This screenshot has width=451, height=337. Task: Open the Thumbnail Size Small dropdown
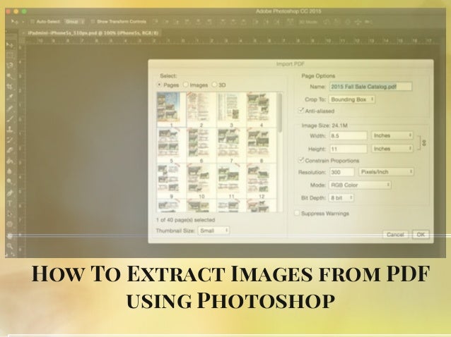coord(213,231)
